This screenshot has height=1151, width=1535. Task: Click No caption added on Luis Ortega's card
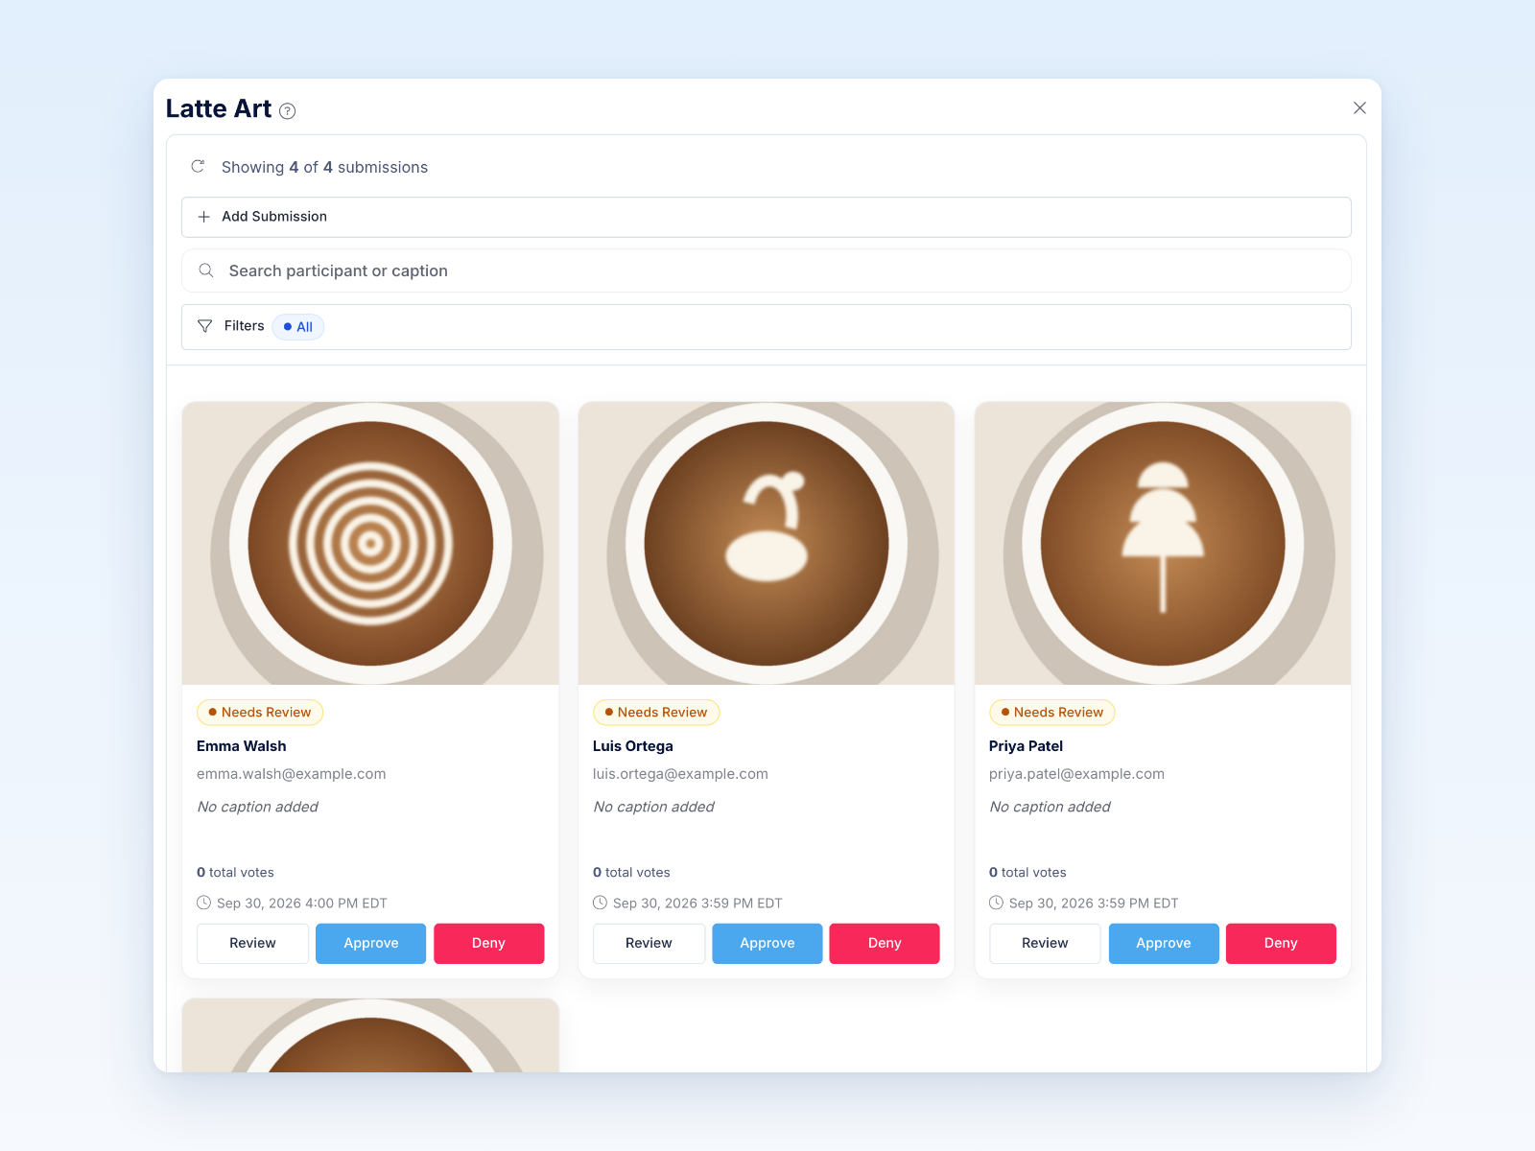pyautogui.click(x=654, y=807)
